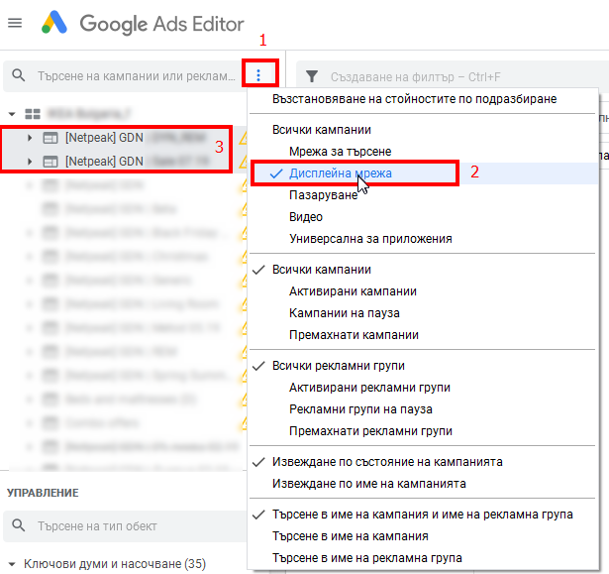The width and height of the screenshot is (609, 574).
Task: Click the object type search magnifier icon
Action: point(18,525)
